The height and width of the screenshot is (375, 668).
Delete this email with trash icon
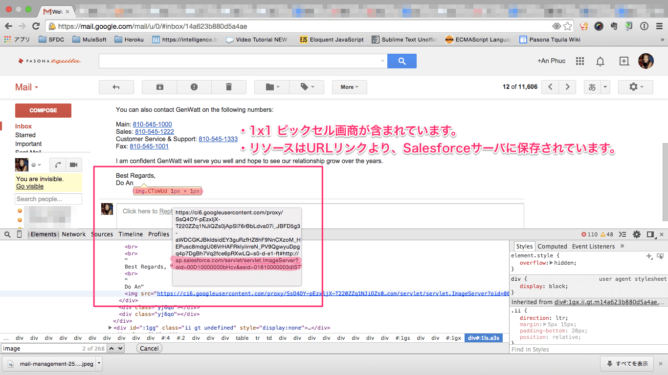click(229, 87)
